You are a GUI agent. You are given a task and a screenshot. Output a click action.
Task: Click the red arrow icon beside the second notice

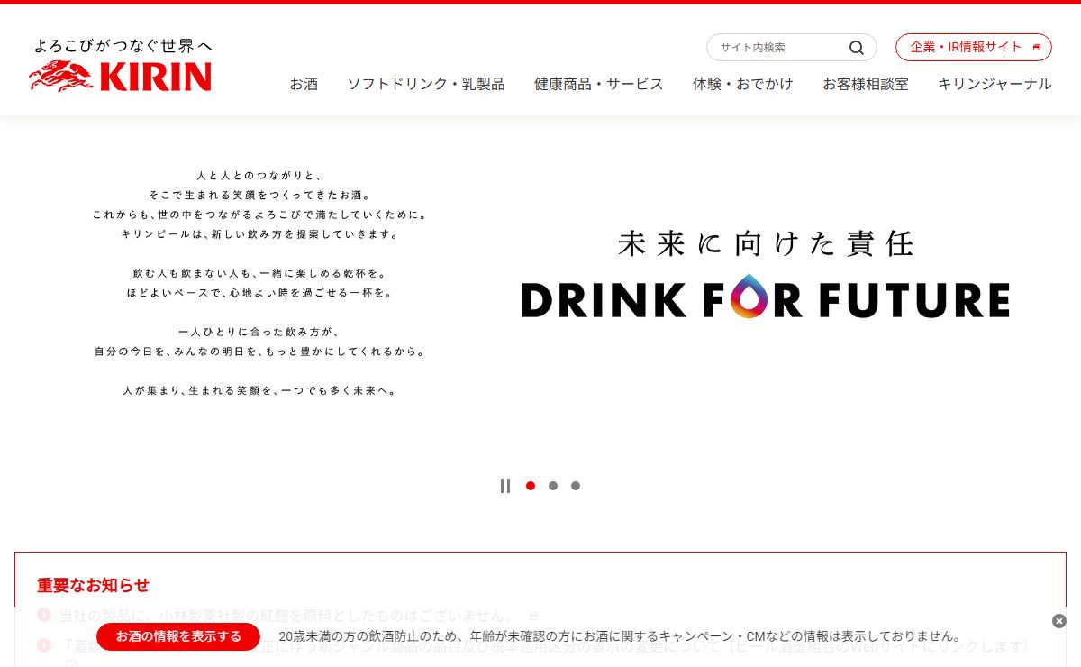tap(44, 645)
